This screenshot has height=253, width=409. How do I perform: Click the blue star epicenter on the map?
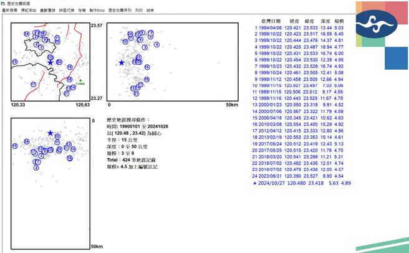(51, 62)
